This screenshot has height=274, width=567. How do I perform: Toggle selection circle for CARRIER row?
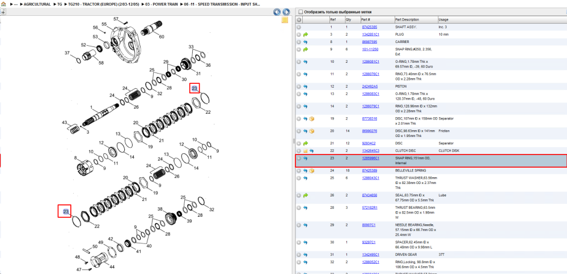[x=299, y=42]
